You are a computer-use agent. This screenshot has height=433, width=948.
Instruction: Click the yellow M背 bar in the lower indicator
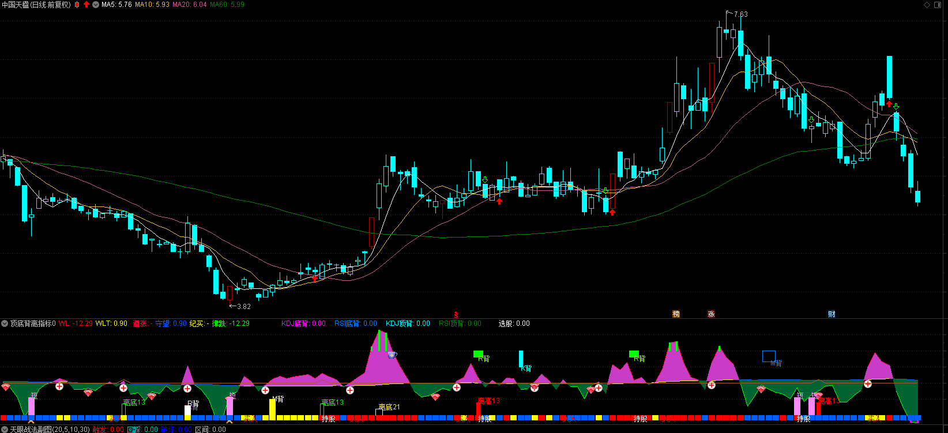coord(272,408)
